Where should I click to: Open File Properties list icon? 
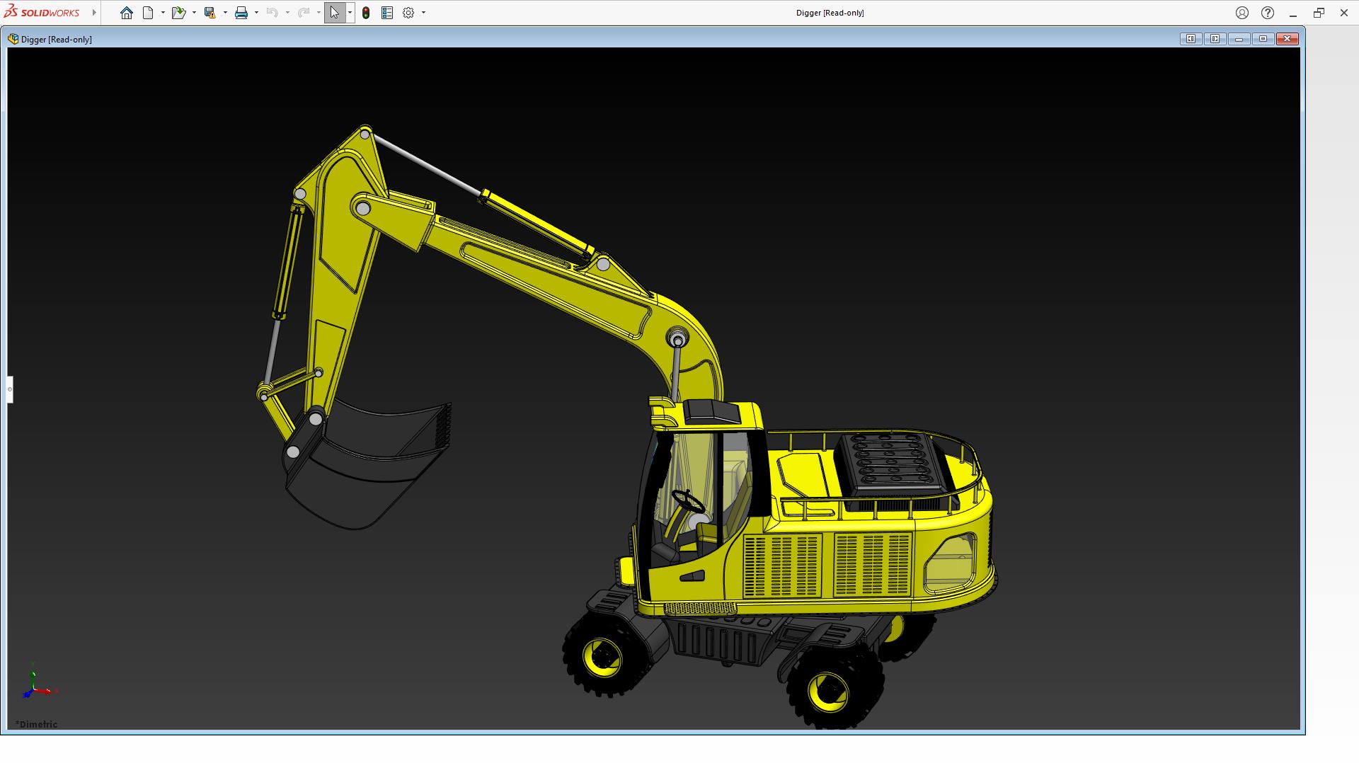point(387,13)
